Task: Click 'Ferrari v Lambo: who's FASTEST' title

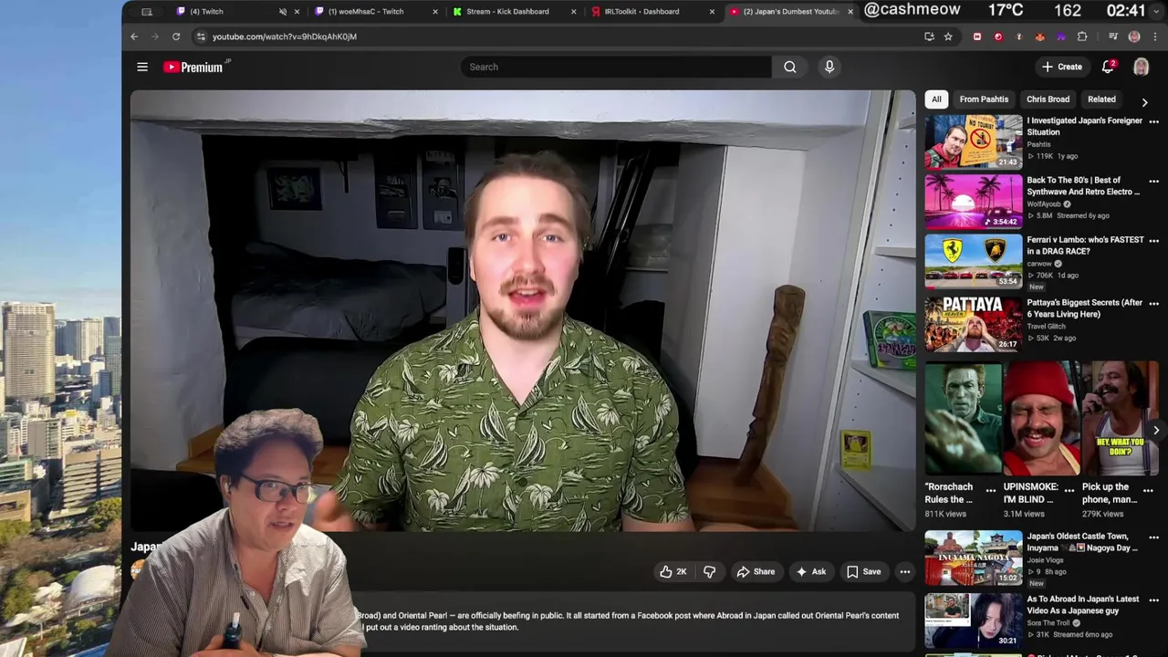Action: coord(1085,245)
